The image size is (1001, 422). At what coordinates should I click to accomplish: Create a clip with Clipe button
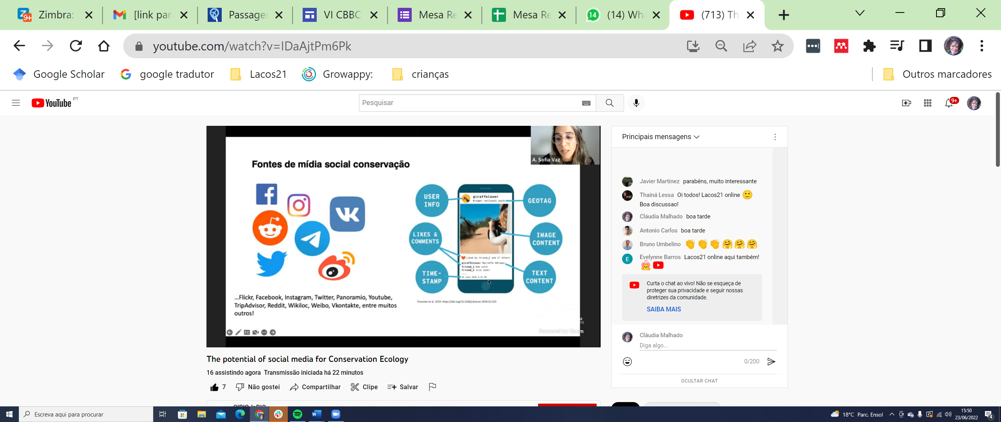click(364, 387)
